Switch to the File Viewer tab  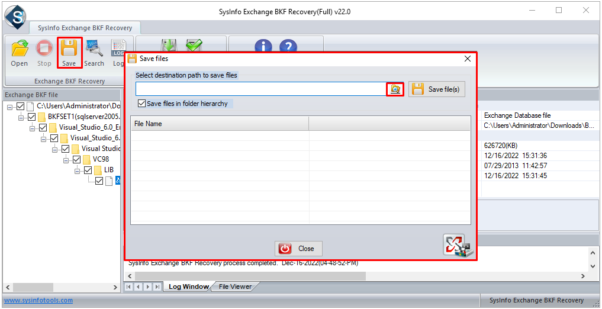point(235,287)
